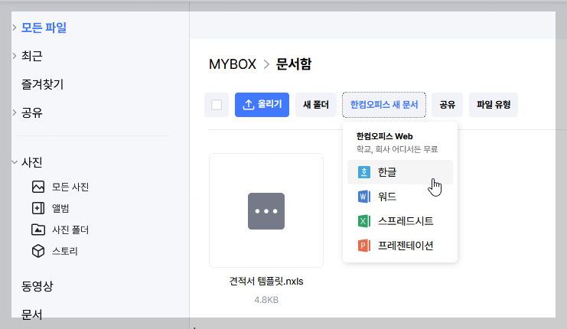
Task: Expand the 모든 파일 tree chevron
Action: [15, 28]
